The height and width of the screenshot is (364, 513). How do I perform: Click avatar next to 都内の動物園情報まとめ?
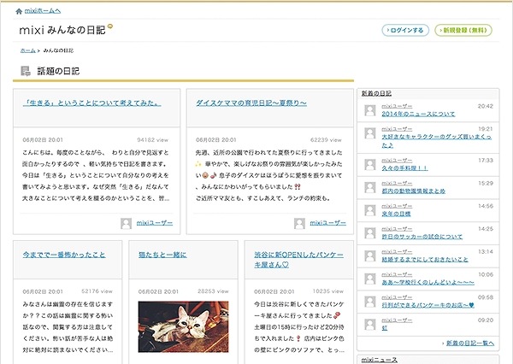pos(370,187)
